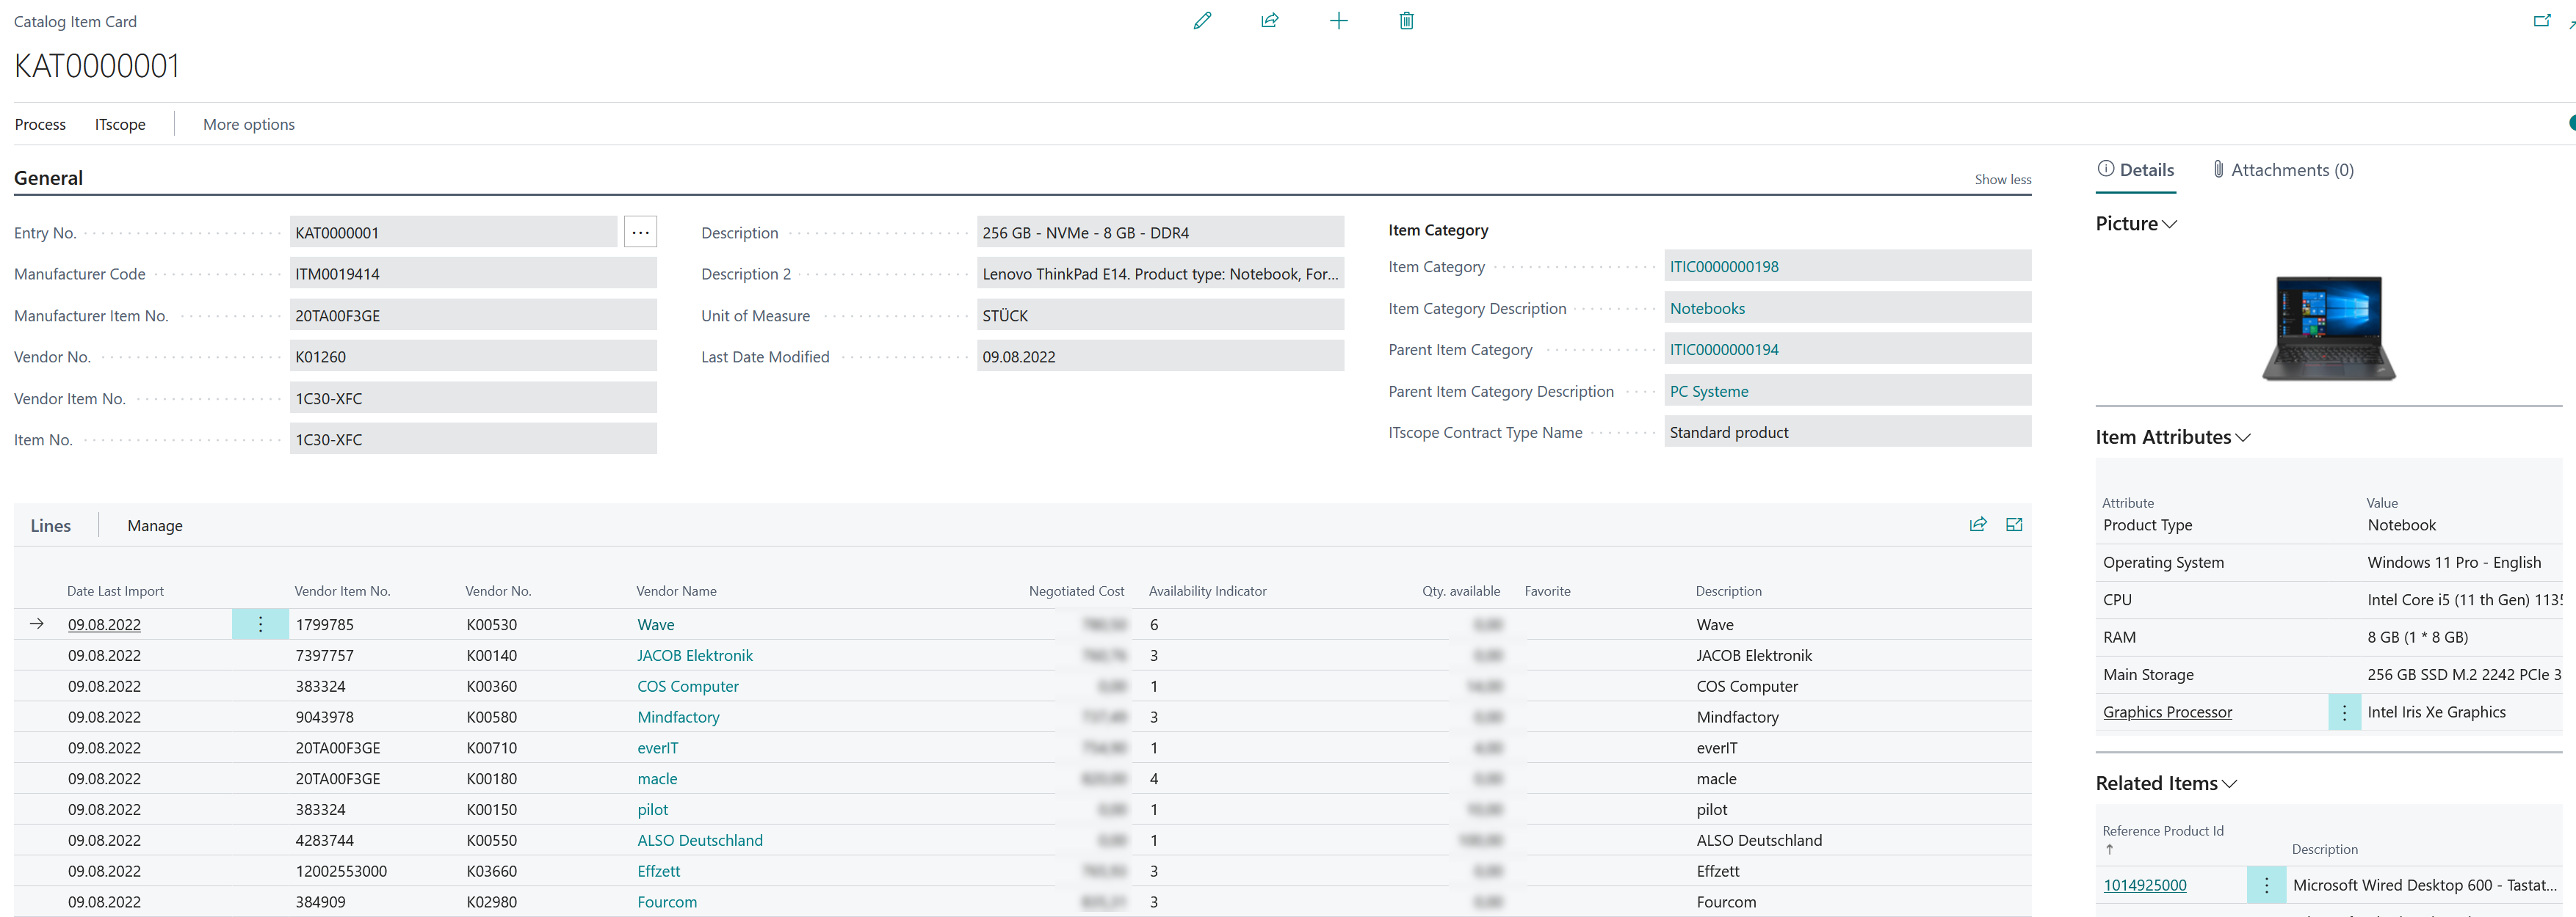Image resolution: width=2576 pixels, height=917 pixels.
Task: Click the trash delete icon
Action: pos(1406,21)
